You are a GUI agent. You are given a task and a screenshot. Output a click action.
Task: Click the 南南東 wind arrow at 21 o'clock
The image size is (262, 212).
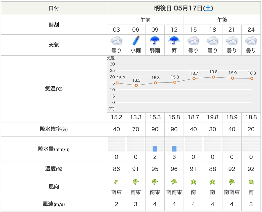(232, 182)
